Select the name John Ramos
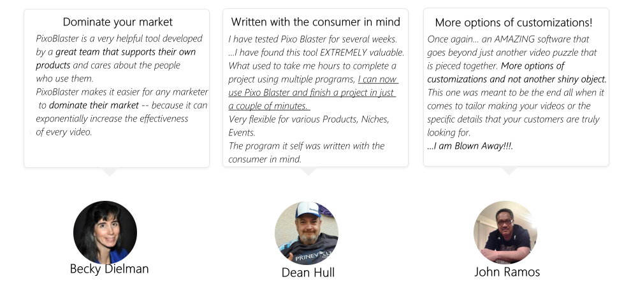This screenshot has width=617, height=286. click(507, 271)
